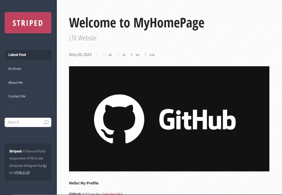Click tweet count 64
Viewport: 282px width, 195px height.
click(x=137, y=55)
